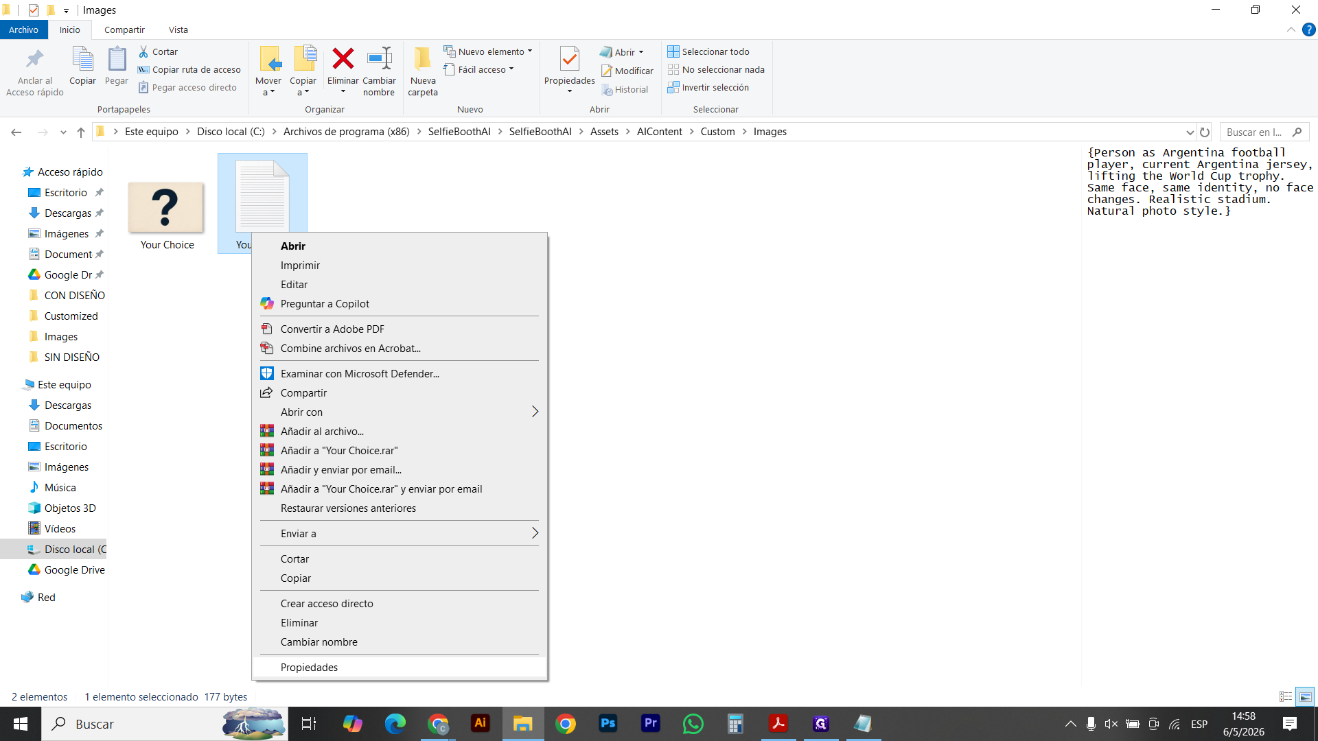The height and width of the screenshot is (741, 1318).
Task: Click the Buscar en Images search field
Action: [1264, 132]
